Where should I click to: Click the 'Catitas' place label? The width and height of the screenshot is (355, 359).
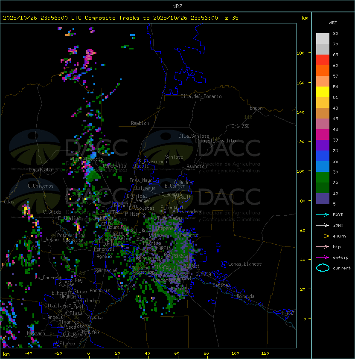point(221,285)
